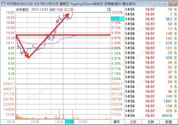Toggle the panel layout icon above the chart
This screenshot has width=178, height=125.
pos(109,9)
